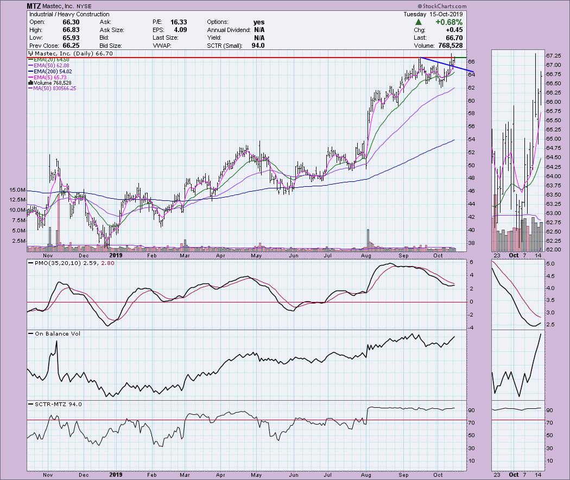The image size is (570, 480).
Task: Click the volume bars icon beside Volume 768,528 legend
Action: tap(30, 83)
